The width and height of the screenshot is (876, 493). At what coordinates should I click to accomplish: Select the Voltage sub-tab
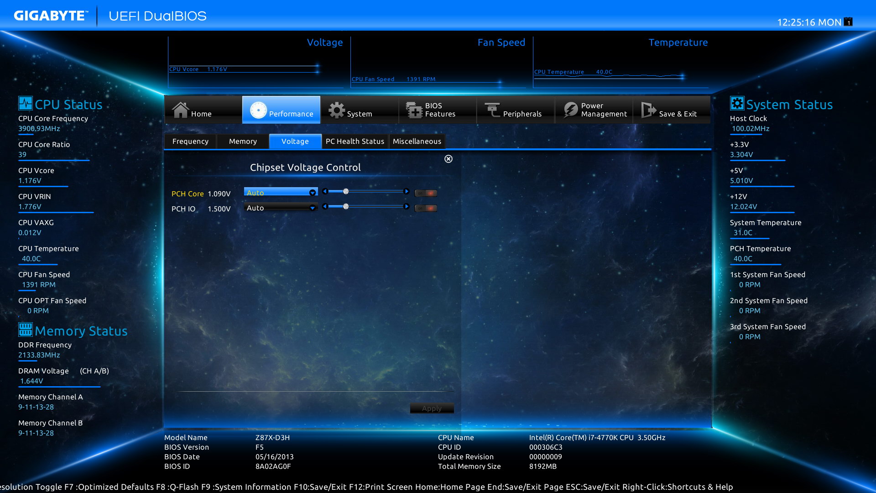(295, 142)
